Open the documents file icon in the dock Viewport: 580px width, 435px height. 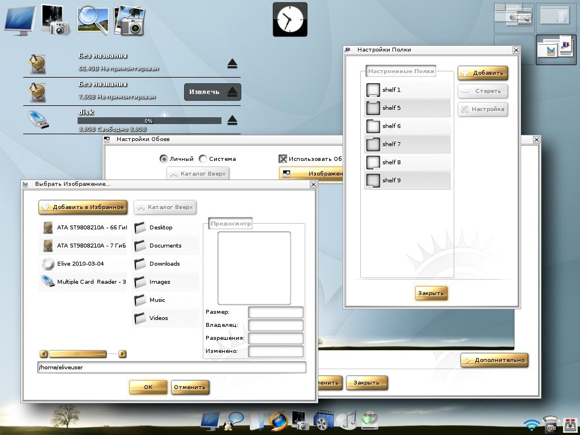pyautogui.click(x=257, y=421)
